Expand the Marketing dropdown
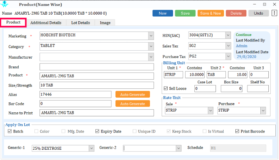 pos(151,36)
